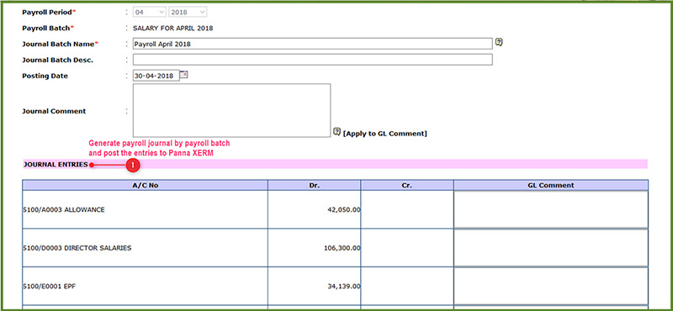Click the Posting Date label
Image resolution: width=673 pixels, height=311 pixels.
[x=45, y=76]
